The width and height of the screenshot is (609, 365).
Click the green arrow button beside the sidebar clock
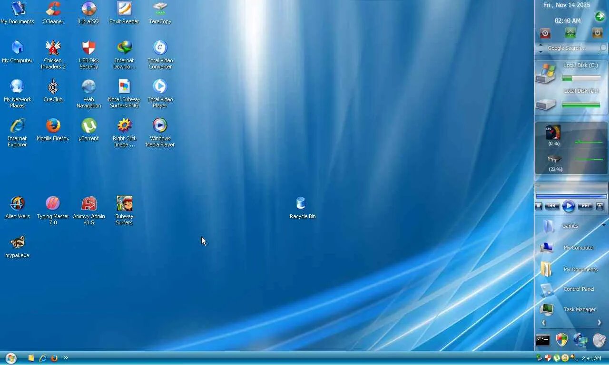point(600,17)
